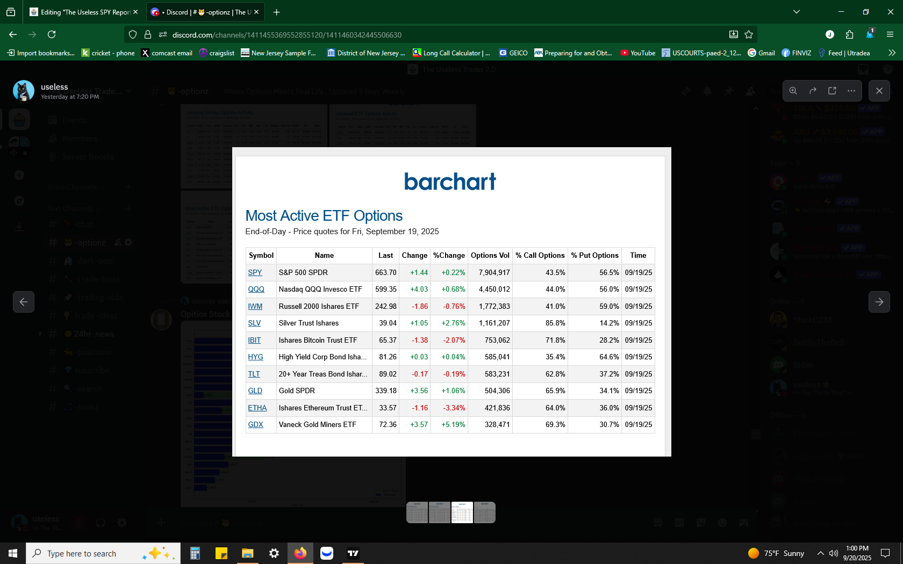The image size is (903, 564).
Task: Open the list all tabs dropdown
Action: 797,12
